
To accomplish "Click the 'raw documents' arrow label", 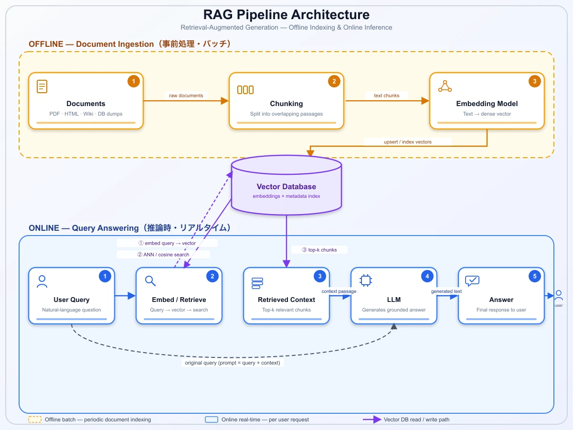I will tap(186, 96).
